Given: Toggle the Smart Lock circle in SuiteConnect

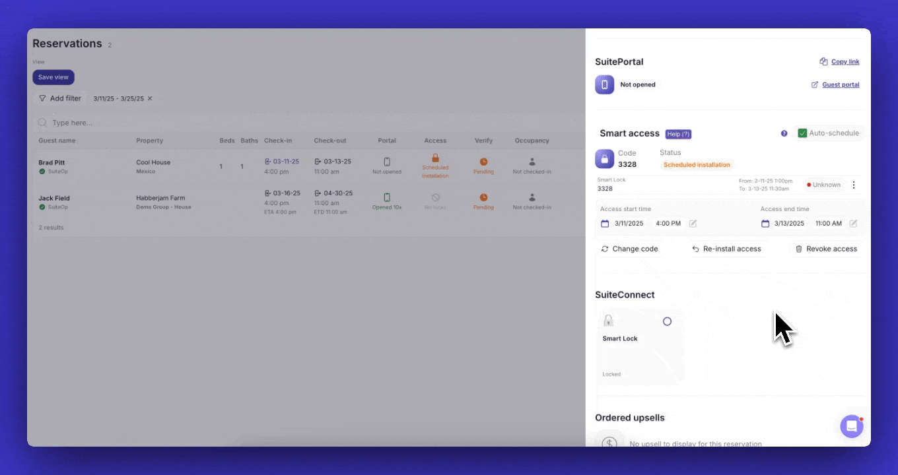Looking at the screenshot, I should 667,321.
